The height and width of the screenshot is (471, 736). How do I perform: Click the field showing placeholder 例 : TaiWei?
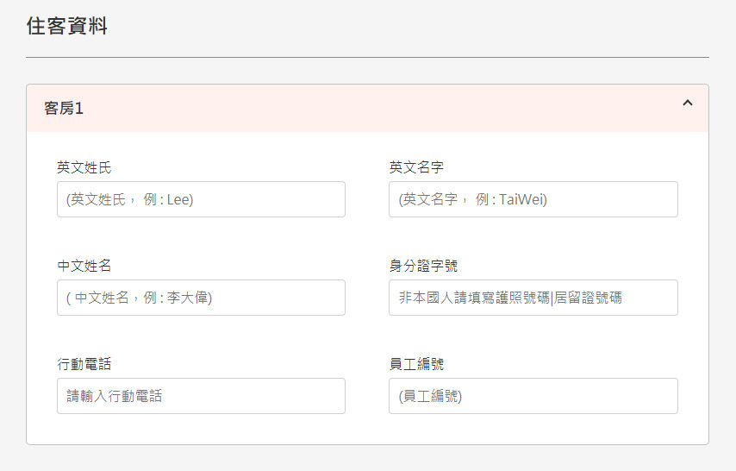533,199
